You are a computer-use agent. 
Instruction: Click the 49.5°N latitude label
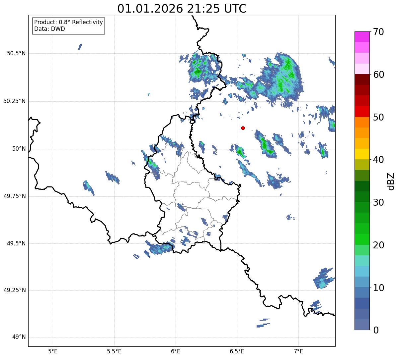click(x=16, y=243)
